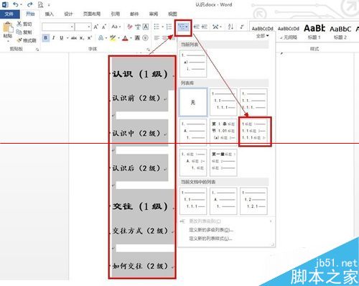This screenshot has width=359, height=286.
Task: Open the 文件 tab
Action: click(x=9, y=14)
